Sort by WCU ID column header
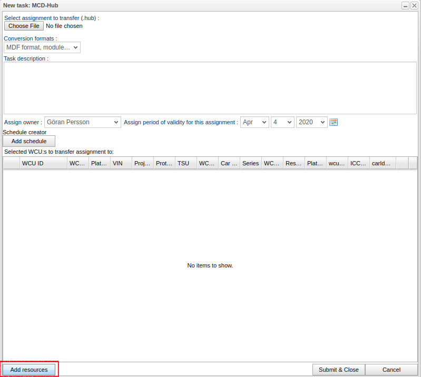Image resolution: width=421 pixels, height=377 pixels. (x=42, y=163)
